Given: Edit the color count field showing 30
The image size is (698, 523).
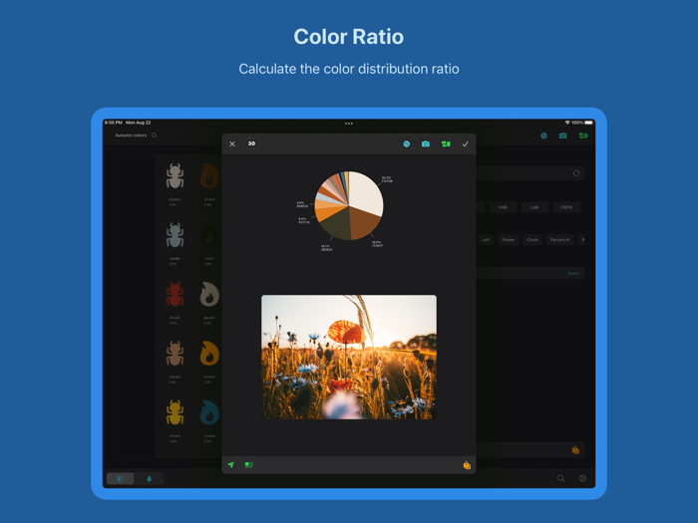Looking at the screenshot, I should pyautogui.click(x=251, y=143).
